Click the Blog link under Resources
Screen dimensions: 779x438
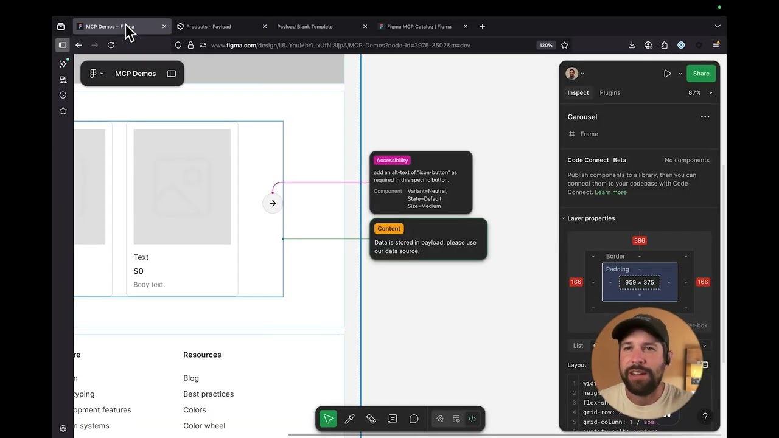tap(191, 378)
